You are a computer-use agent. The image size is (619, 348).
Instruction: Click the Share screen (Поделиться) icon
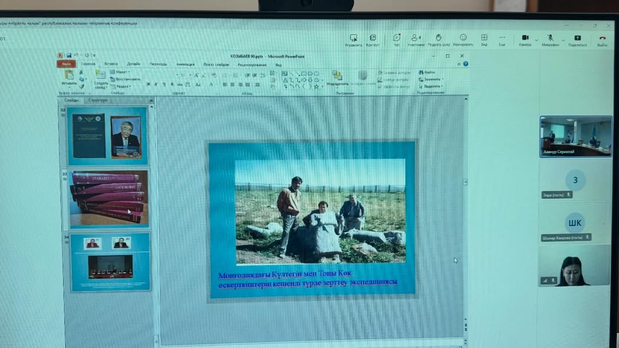pos(577,38)
